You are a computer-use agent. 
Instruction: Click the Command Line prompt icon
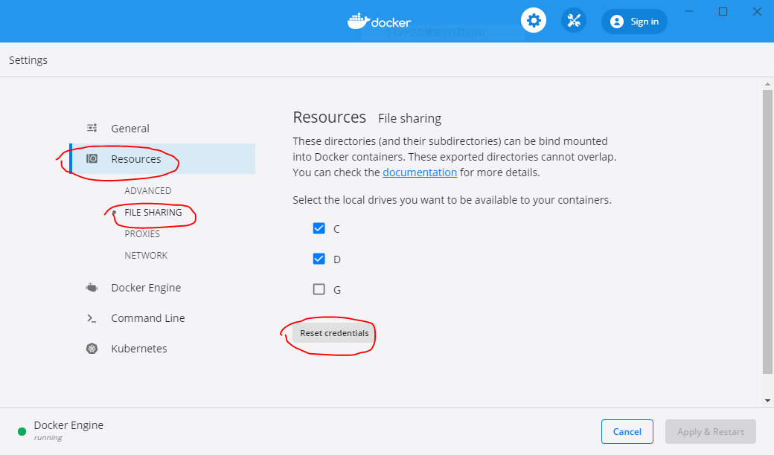tap(92, 317)
